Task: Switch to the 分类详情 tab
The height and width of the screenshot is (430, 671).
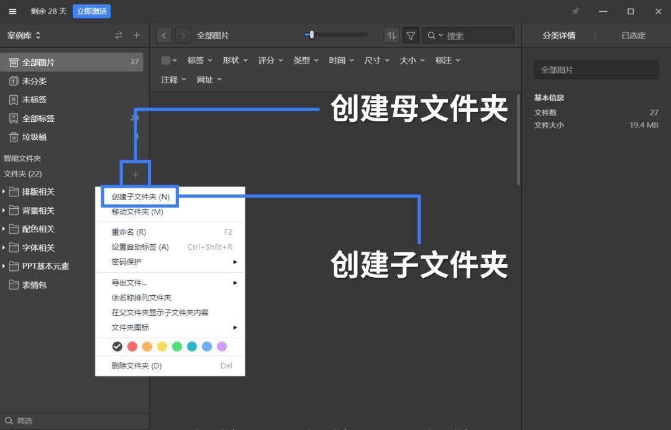Action: coord(559,35)
